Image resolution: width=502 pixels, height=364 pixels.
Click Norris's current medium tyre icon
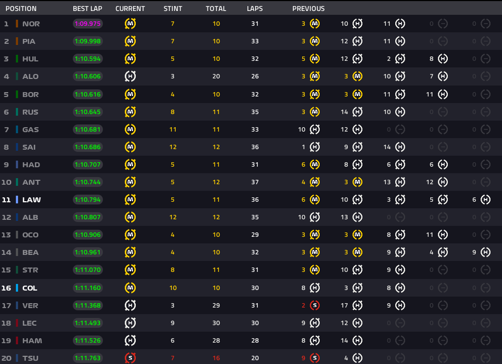click(x=130, y=24)
